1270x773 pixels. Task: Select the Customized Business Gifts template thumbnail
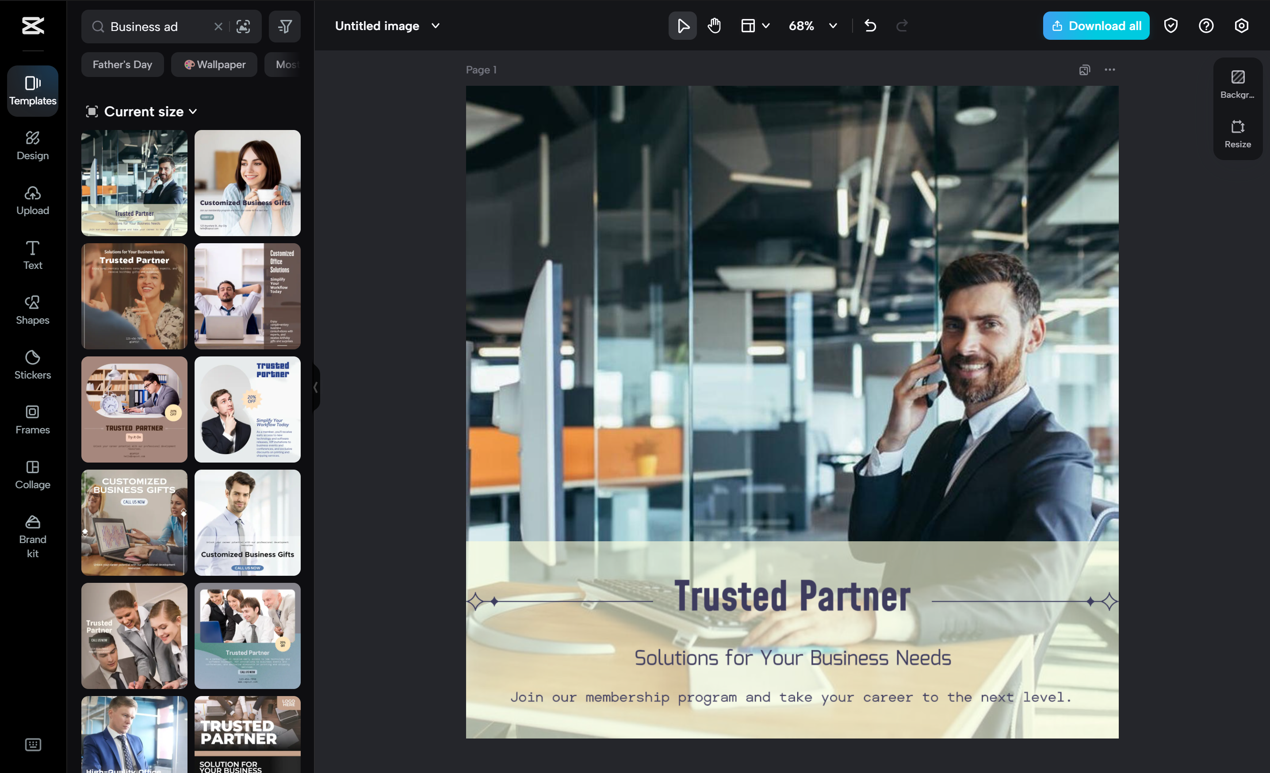coord(247,183)
